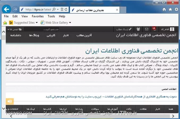
Task: Click the horizontal scrollbar right arrow
Action: pos(173,116)
